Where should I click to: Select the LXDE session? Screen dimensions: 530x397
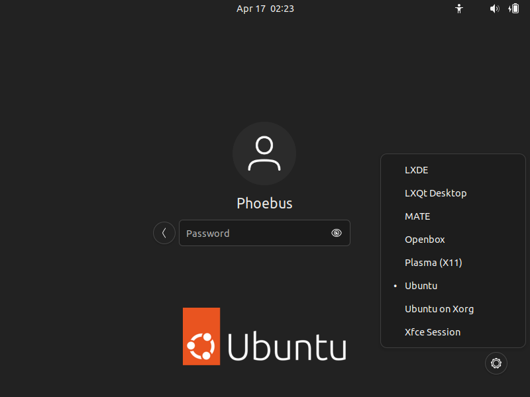453,170
